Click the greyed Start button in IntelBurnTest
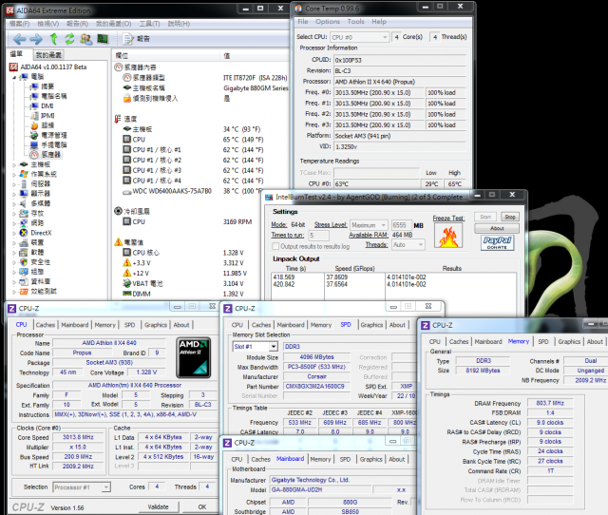This screenshot has height=515, width=608. tap(485, 217)
